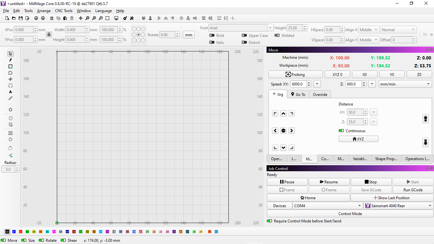Open the Sainsmart 4040 Rear device dropdown
Viewport: 434px width, 244px height.
click(398, 206)
